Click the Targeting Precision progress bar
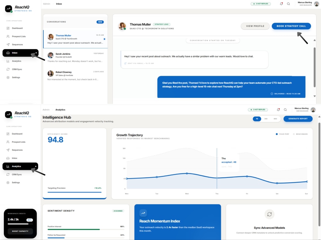 (74, 192)
